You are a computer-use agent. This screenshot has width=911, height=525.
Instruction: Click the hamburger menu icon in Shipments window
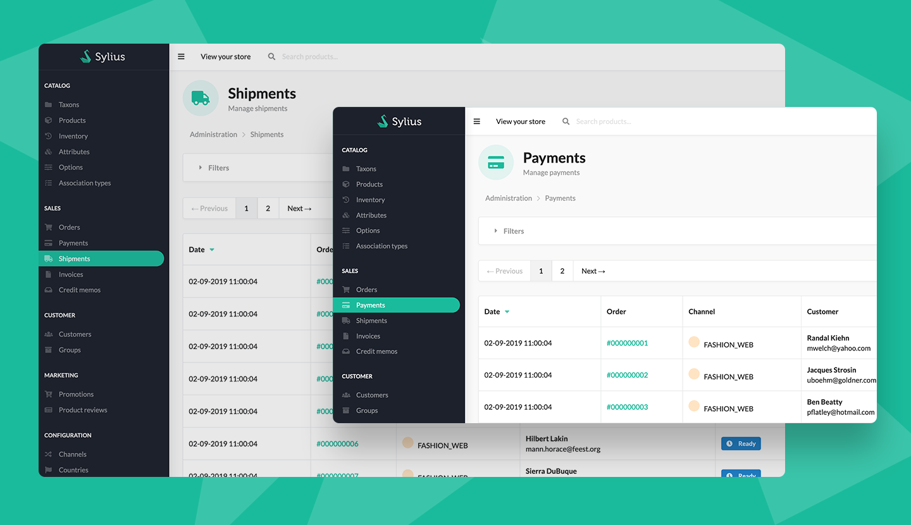181,56
